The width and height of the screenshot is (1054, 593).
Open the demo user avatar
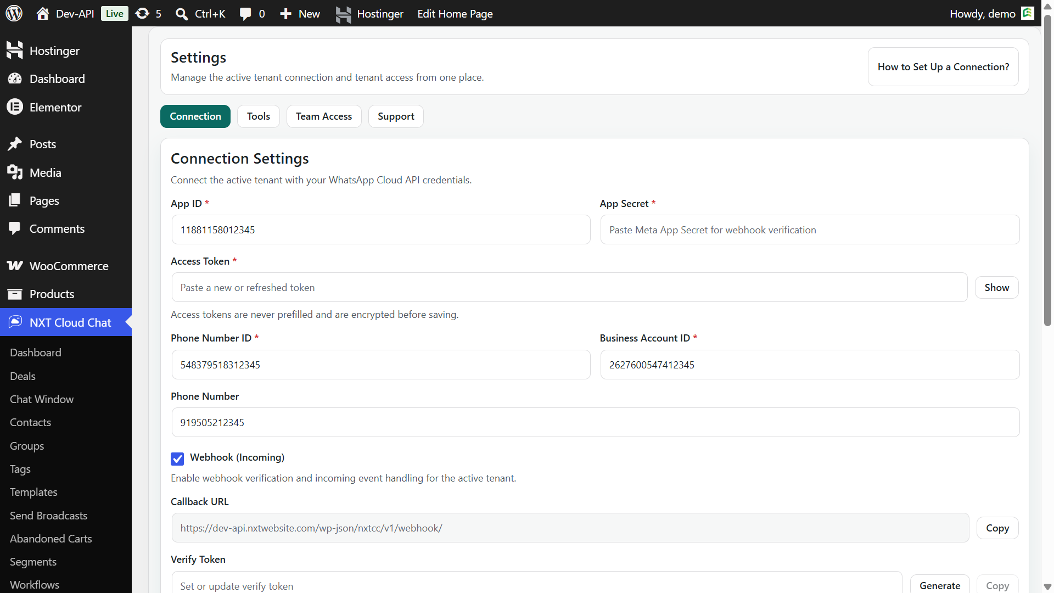(x=1028, y=13)
